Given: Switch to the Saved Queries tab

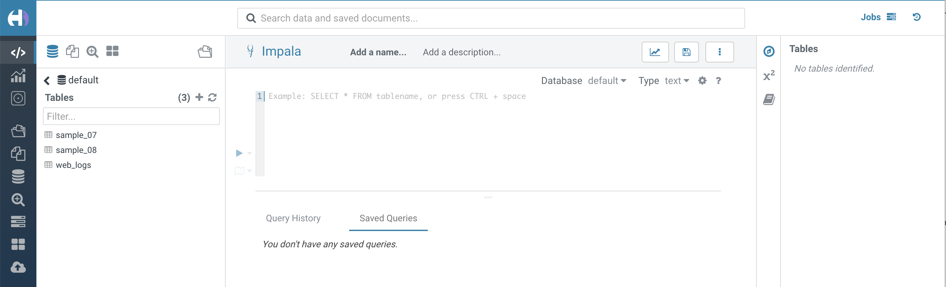Looking at the screenshot, I should point(388,218).
